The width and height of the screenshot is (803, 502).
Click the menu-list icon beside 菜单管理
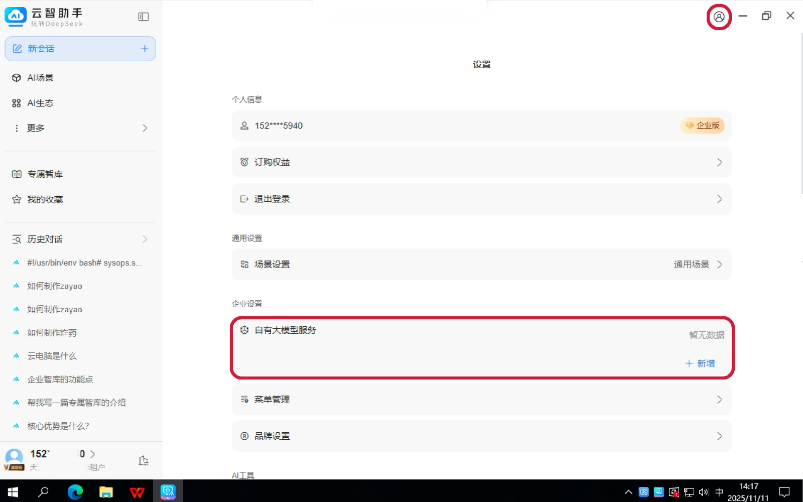click(244, 400)
